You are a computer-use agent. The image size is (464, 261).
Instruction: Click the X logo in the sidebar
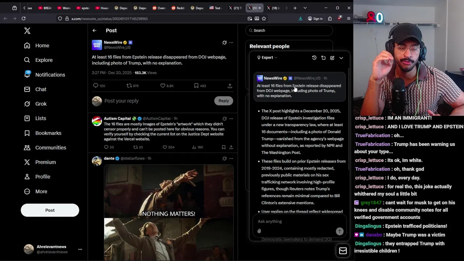(x=27, y=31)
